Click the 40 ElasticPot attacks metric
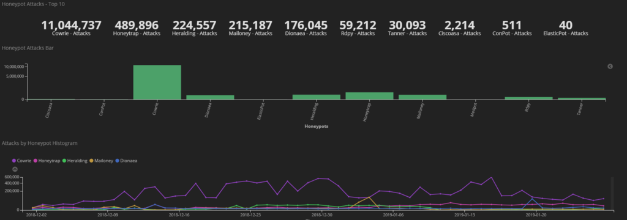This screenshot has height=220, width=627. [565, 28]
